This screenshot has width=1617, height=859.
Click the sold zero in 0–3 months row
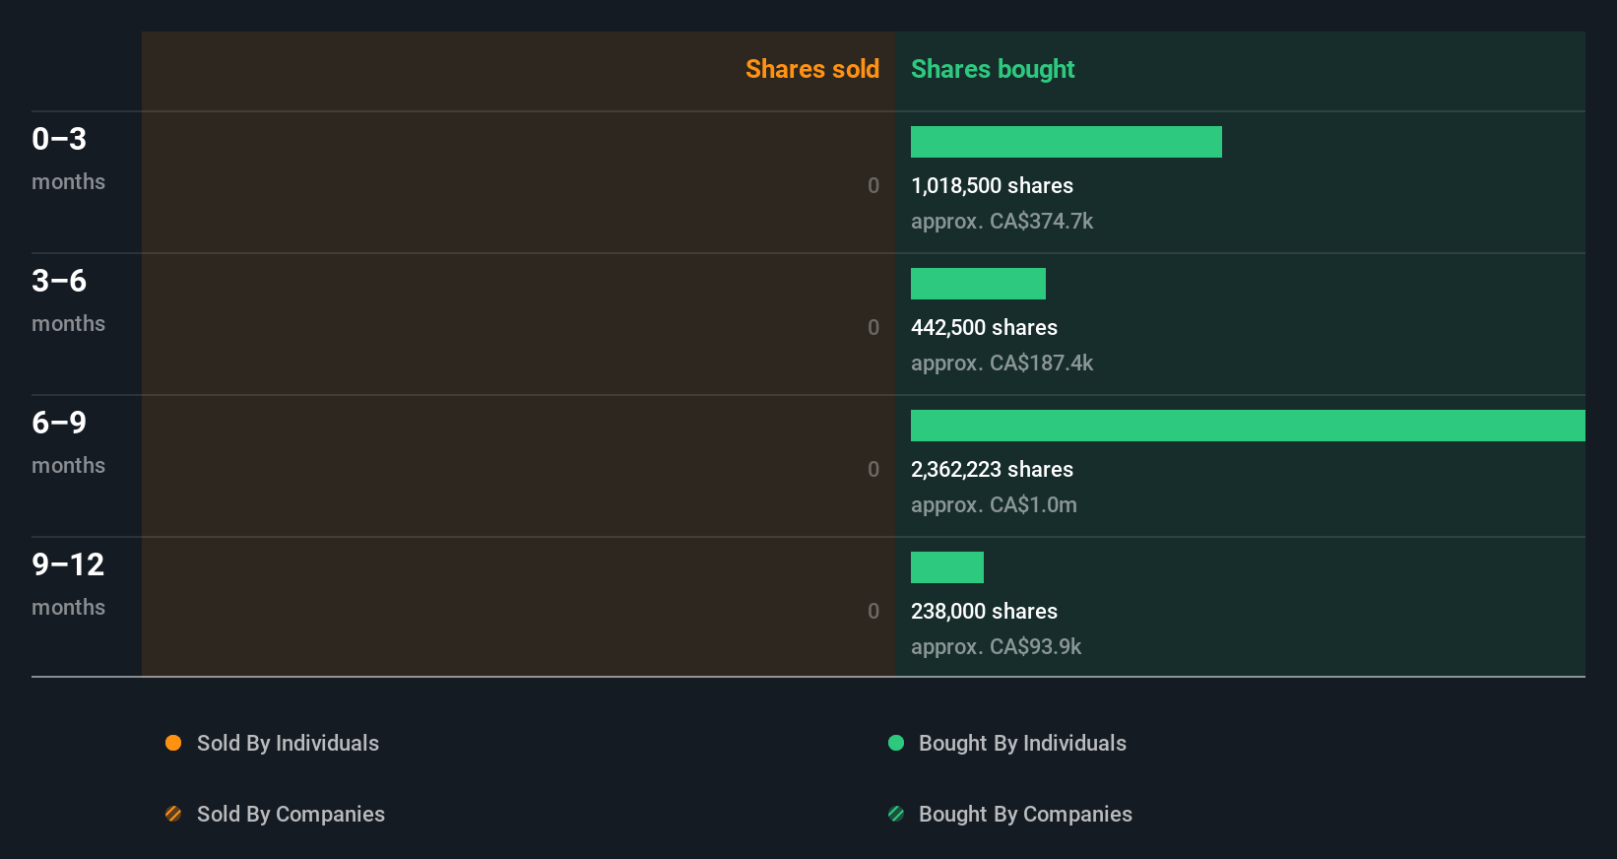click(873, 185)
